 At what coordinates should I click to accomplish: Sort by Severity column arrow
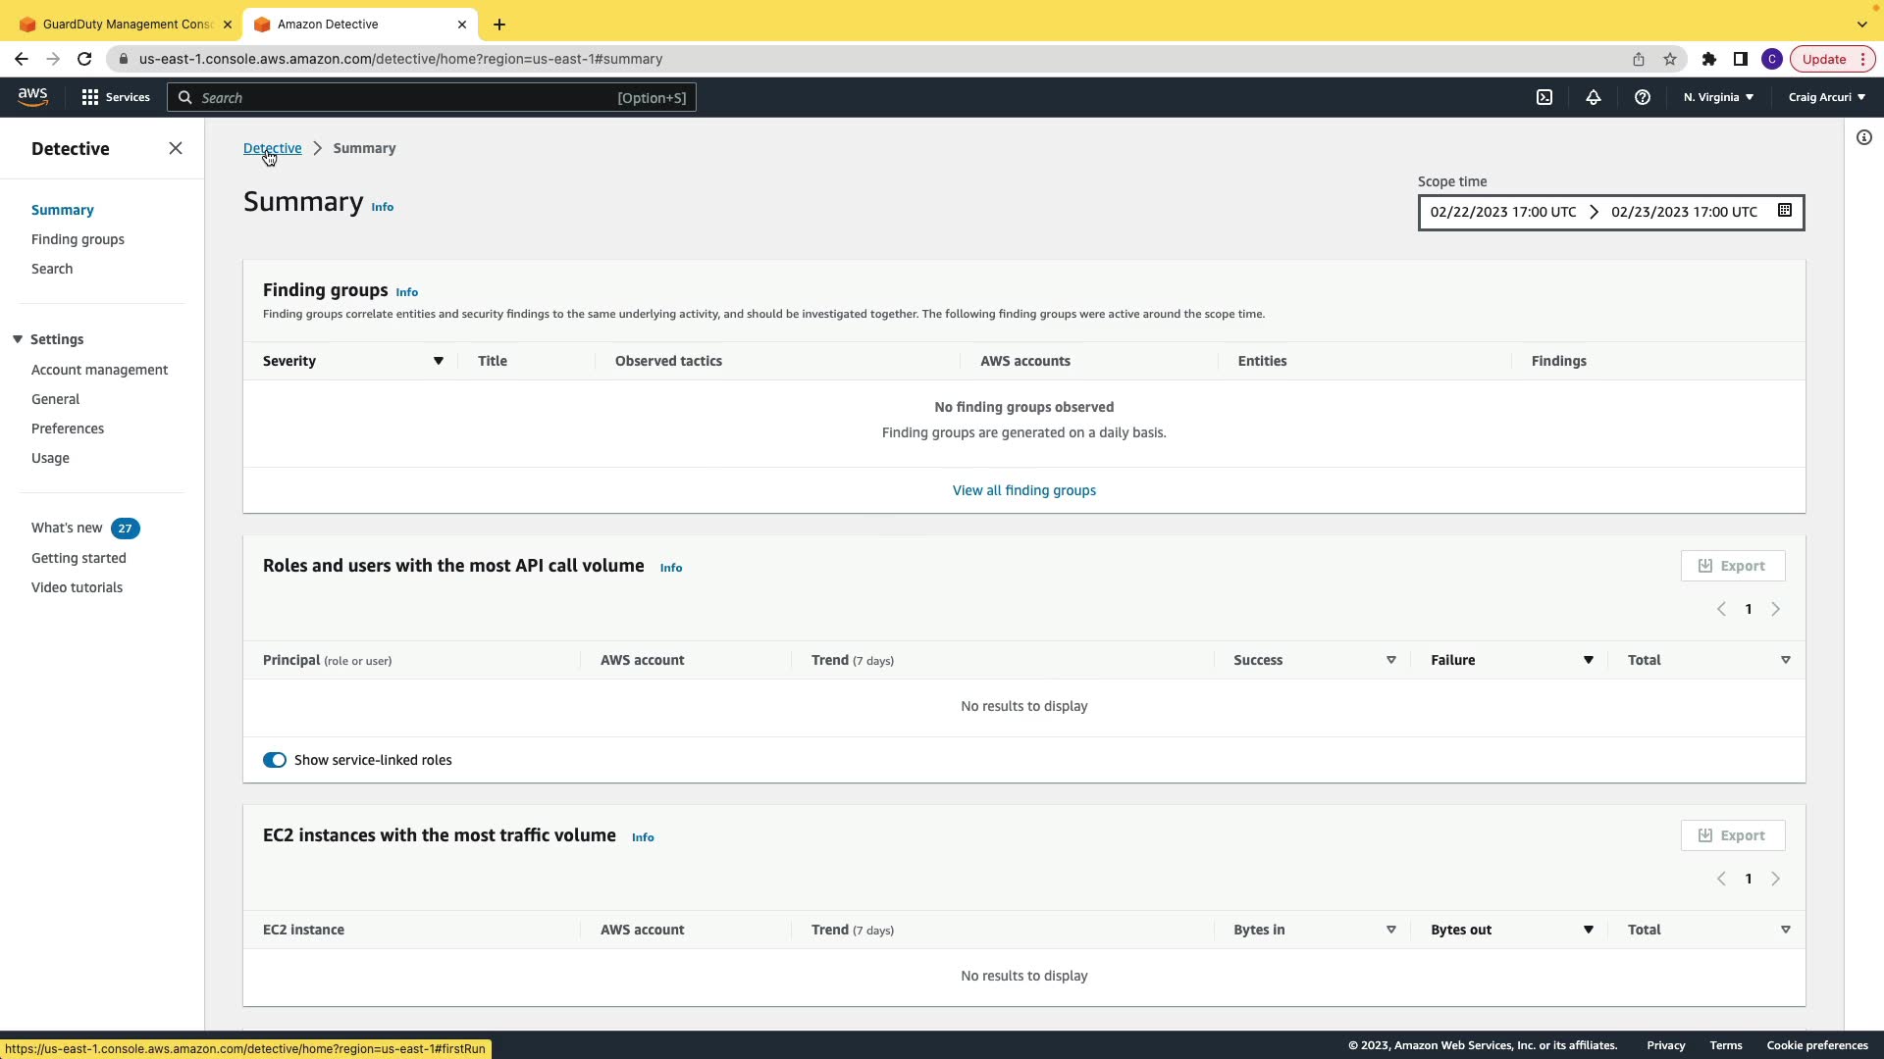click(439, 361)
